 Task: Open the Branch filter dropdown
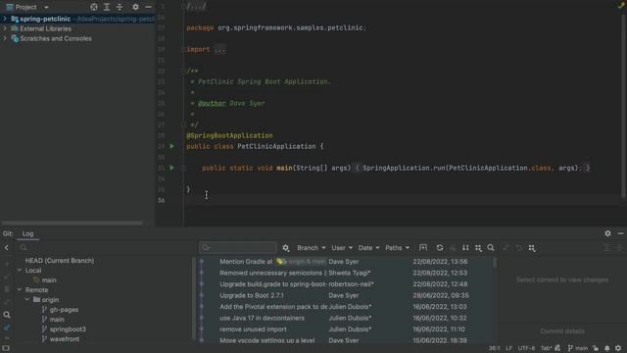coord(312,248)
